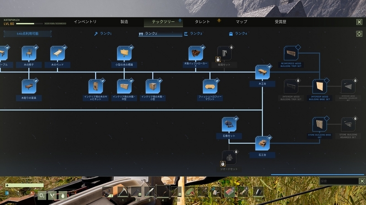Select the carpentry bench (木工台) icon
Image resolution: width=366 pixels, height=205 pixels.
[262, 72]
